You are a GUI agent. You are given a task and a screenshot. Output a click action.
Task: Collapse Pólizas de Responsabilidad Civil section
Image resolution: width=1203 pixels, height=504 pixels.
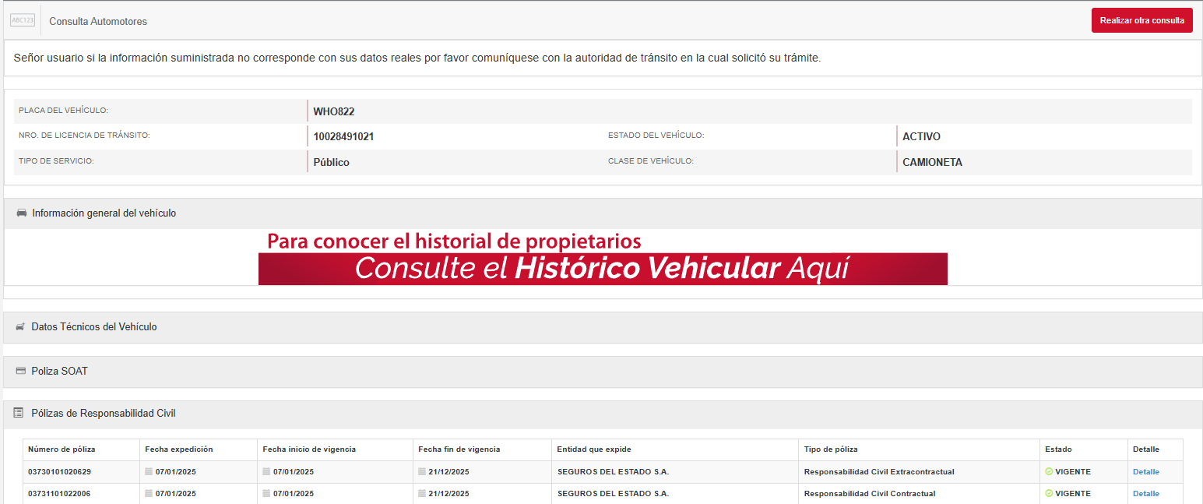point(103,413)
